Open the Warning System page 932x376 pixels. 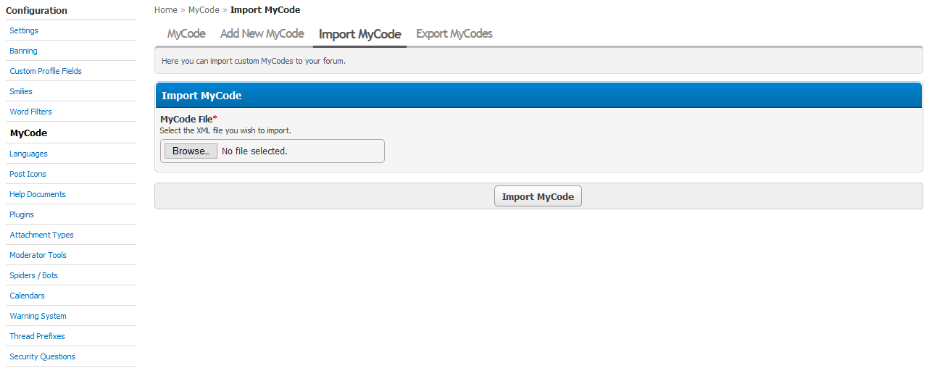click(38, 316)
